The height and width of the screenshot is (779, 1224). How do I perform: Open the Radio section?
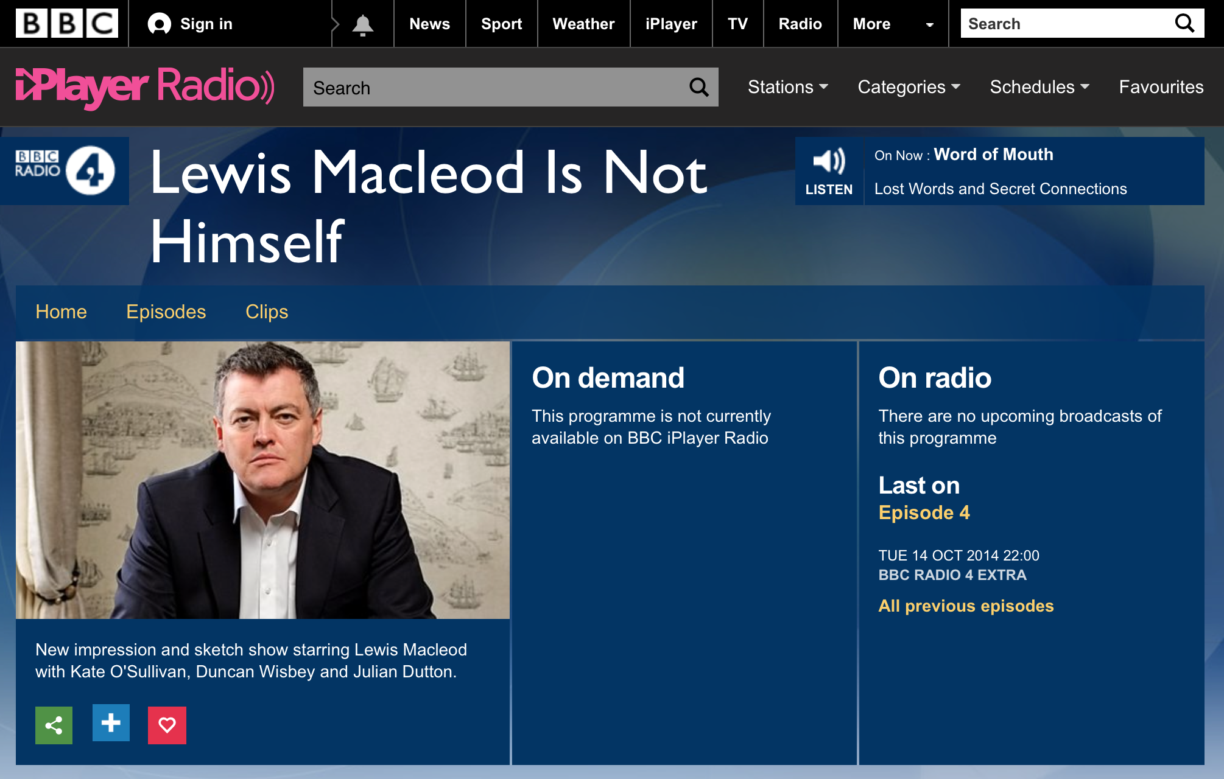pos(800,24)
